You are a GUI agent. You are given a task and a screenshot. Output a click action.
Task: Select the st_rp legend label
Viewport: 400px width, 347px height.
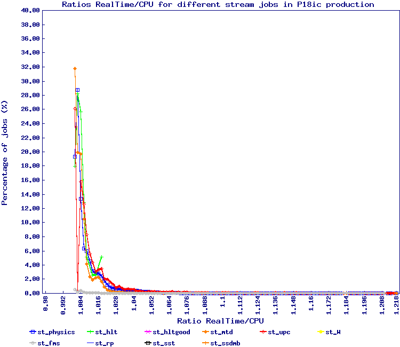tap(105, 343)
